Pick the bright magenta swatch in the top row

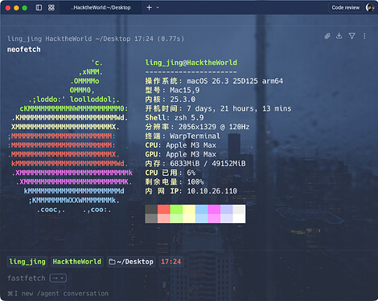(214, 209)
